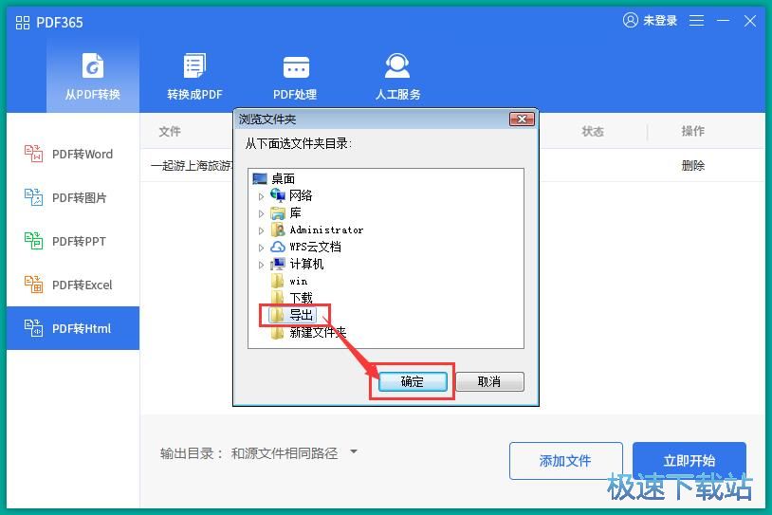Click the 一起游上海旅游 file name
772x515 pixels.
[x=192, y=165]
